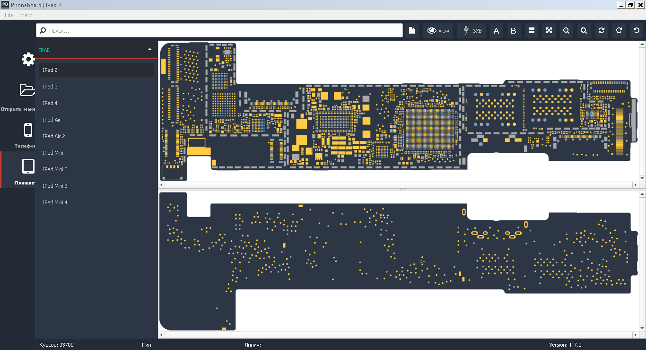Viewport: 646px width, 350px height.
Task: Rotate the board counterclockwise
Action: pyautogui.click(x=636, y=31)
